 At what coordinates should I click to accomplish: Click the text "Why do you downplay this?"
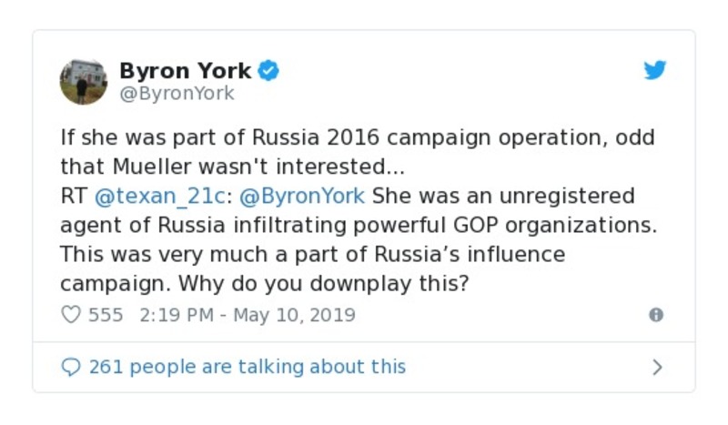(x=323, y=282)
